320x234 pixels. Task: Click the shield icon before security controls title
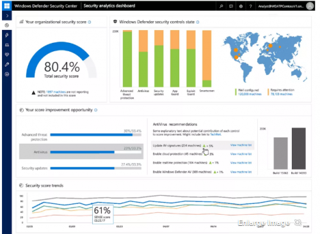click(115, 22)
